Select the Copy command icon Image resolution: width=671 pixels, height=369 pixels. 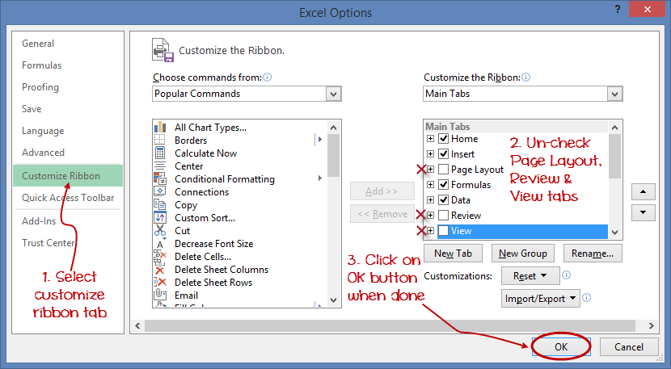(159, 205)
